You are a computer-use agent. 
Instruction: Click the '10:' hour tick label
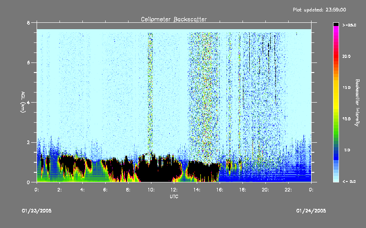(151, 190)
